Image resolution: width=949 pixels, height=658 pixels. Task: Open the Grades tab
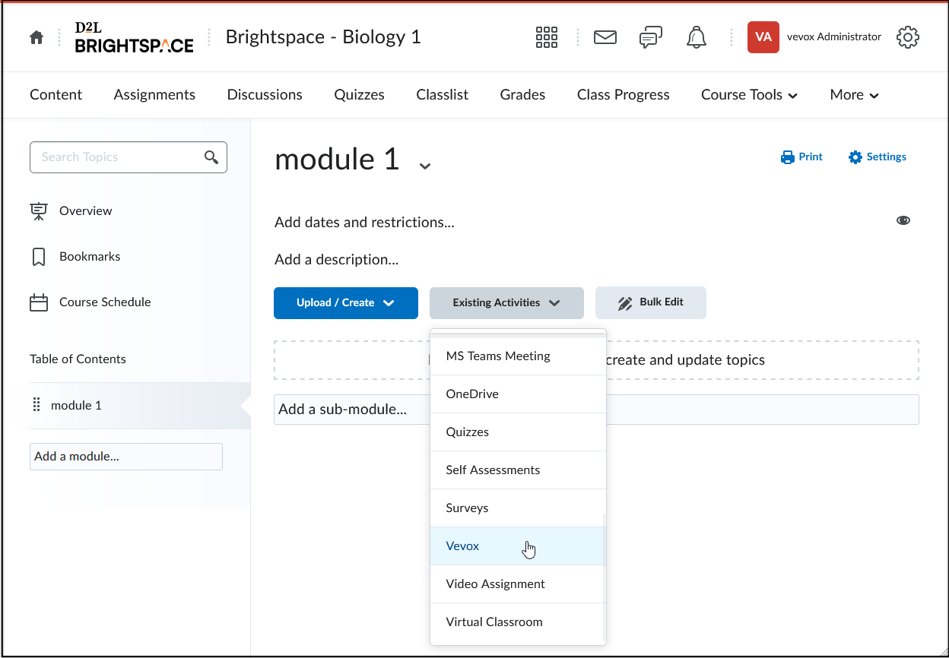click(522, 95)
